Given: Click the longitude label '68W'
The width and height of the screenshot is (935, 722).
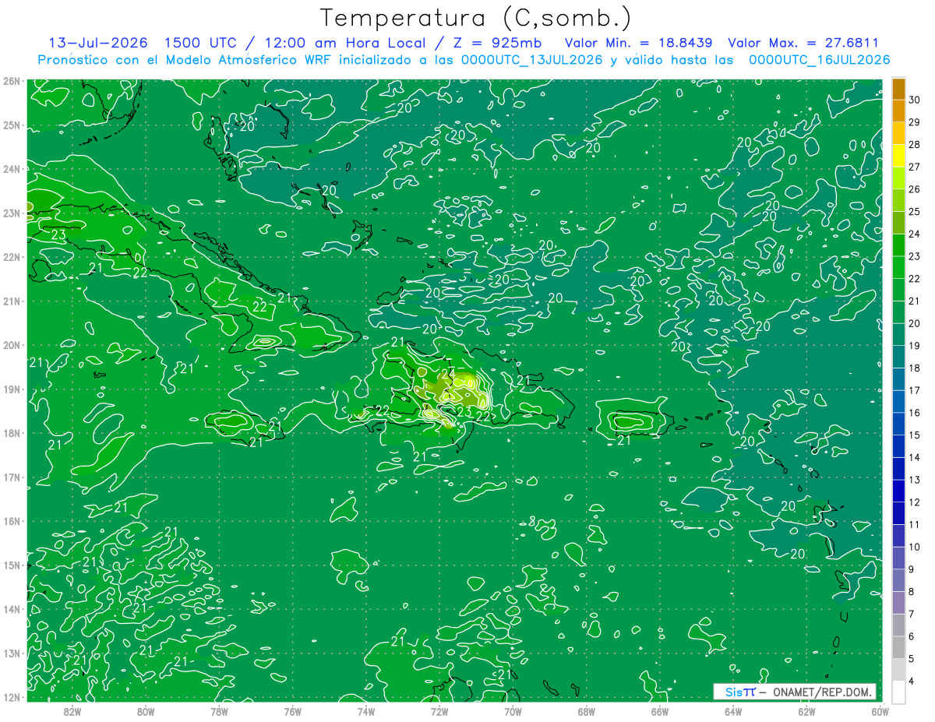Looking at the screenshot, I should coord(586,711).
